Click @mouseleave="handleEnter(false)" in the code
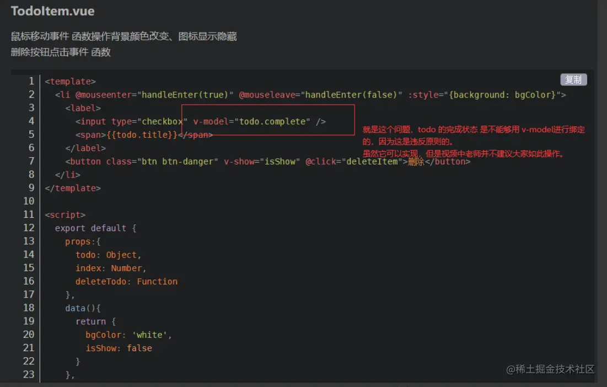 pos(320,95)
